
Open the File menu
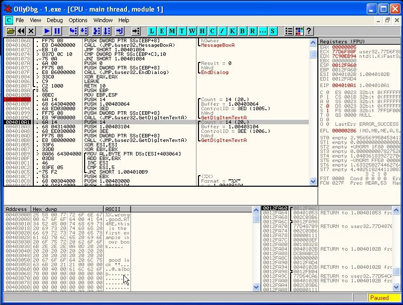click(20, 20)
